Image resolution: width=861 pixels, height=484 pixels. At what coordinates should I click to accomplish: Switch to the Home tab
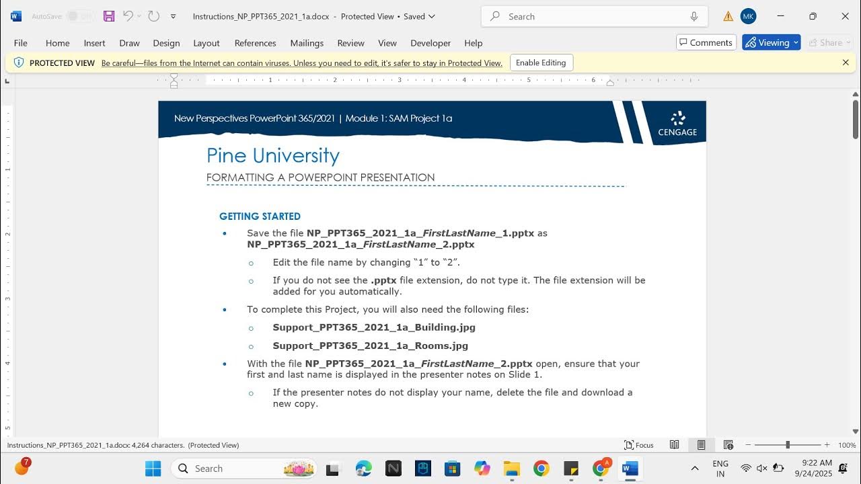pos(58,43)
